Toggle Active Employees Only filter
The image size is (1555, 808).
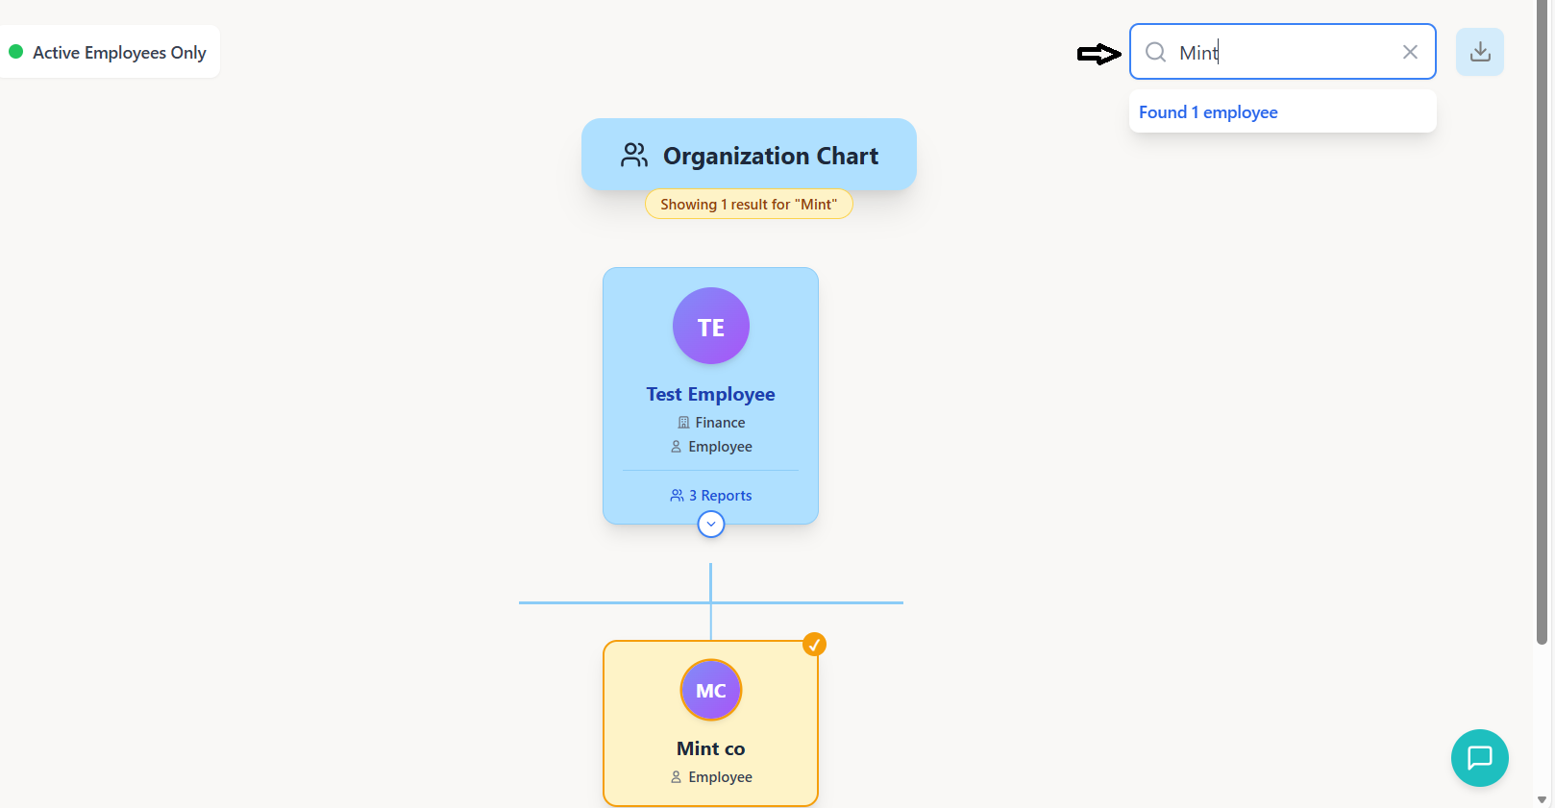tap(109, 53)
